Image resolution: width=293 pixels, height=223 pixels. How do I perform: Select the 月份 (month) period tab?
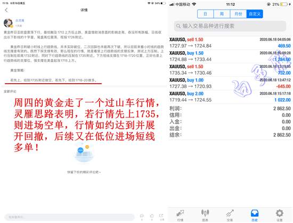click(238, 14)
